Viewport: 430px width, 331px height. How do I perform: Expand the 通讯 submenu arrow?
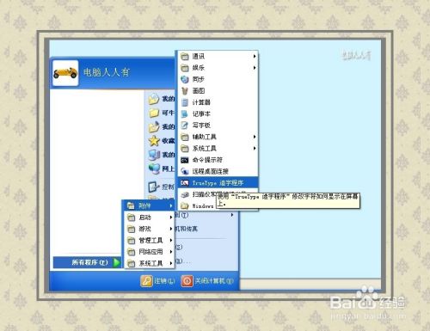point(255,57)
